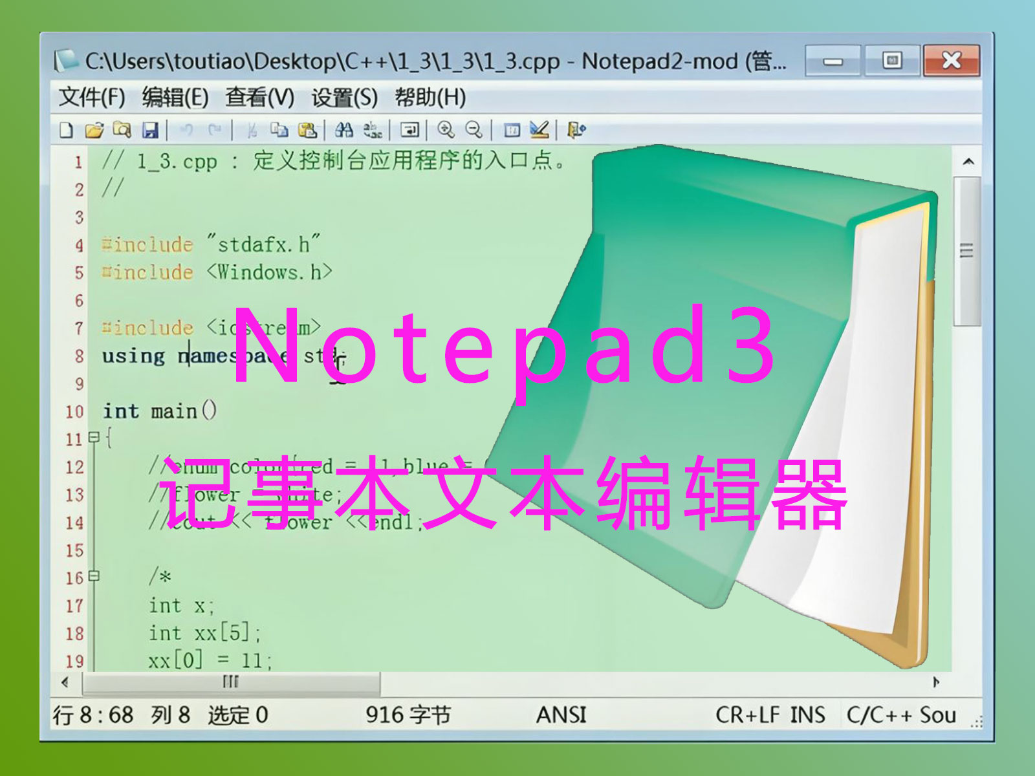Click line number 1 in margin

click(78, 162)
